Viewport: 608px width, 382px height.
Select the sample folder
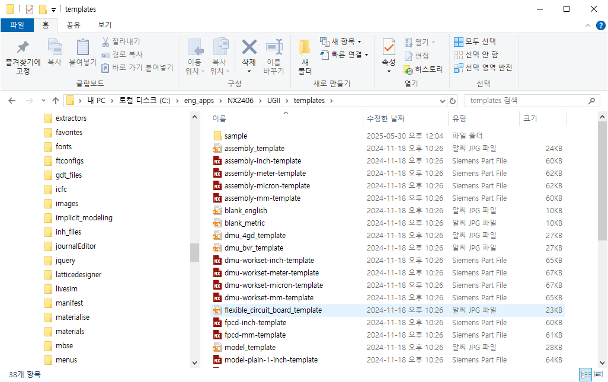tap(236, 136)
